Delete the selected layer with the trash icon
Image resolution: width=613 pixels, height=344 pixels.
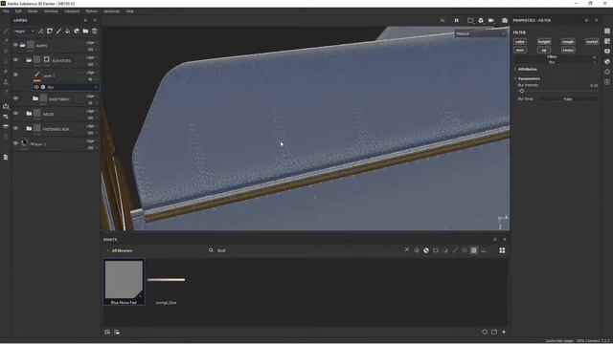click(95, 31)
